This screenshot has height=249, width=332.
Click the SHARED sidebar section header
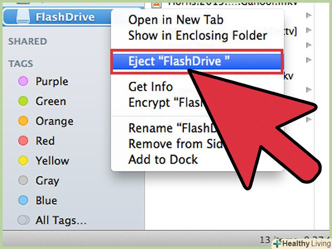click(27, 41)
